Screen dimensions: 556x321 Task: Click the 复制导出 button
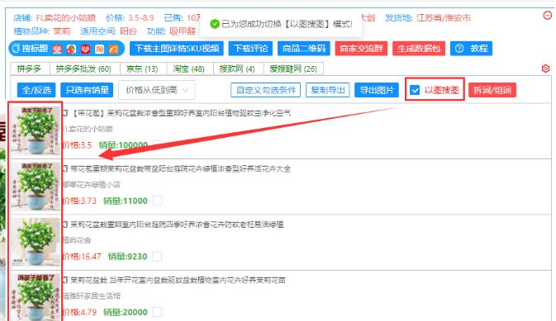(x=328, y=90)
